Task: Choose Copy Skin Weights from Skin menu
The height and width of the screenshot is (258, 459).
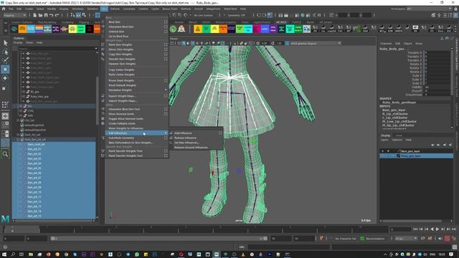Action: pyautogui.click(x=120, y=54)
